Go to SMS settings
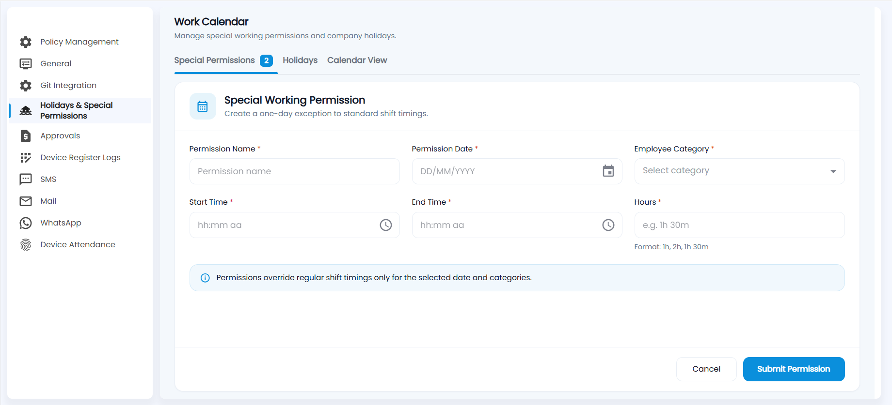 [x=80, y=180]
